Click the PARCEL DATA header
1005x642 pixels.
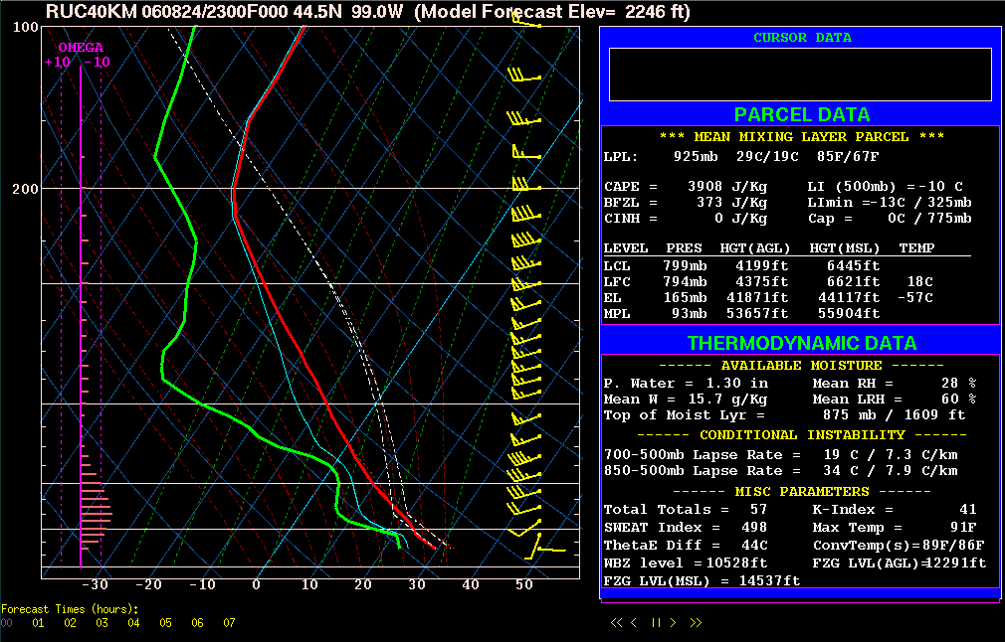tap(801, 114)
